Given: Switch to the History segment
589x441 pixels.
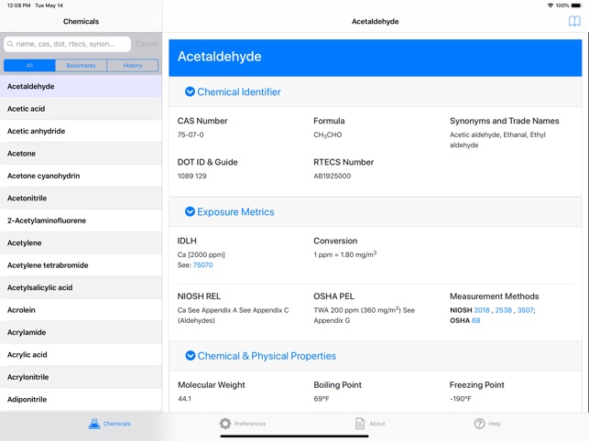Looking at the screenshot, I should [133, 66].
